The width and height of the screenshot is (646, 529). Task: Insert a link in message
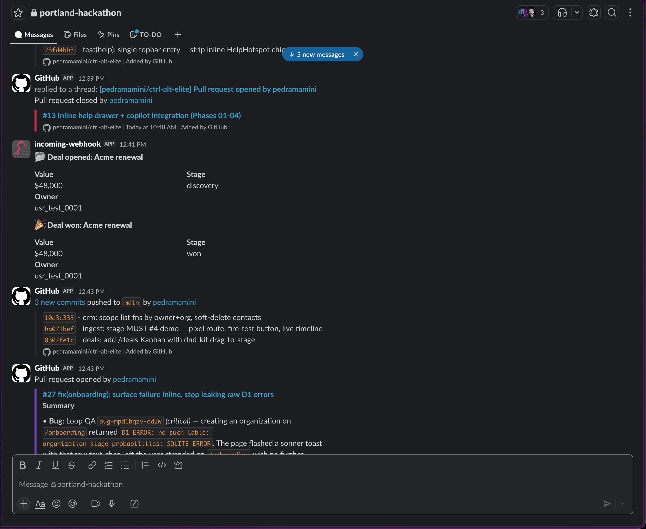click(92, 465)
